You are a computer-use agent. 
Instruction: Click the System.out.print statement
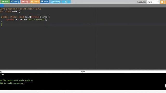(27, 20)
